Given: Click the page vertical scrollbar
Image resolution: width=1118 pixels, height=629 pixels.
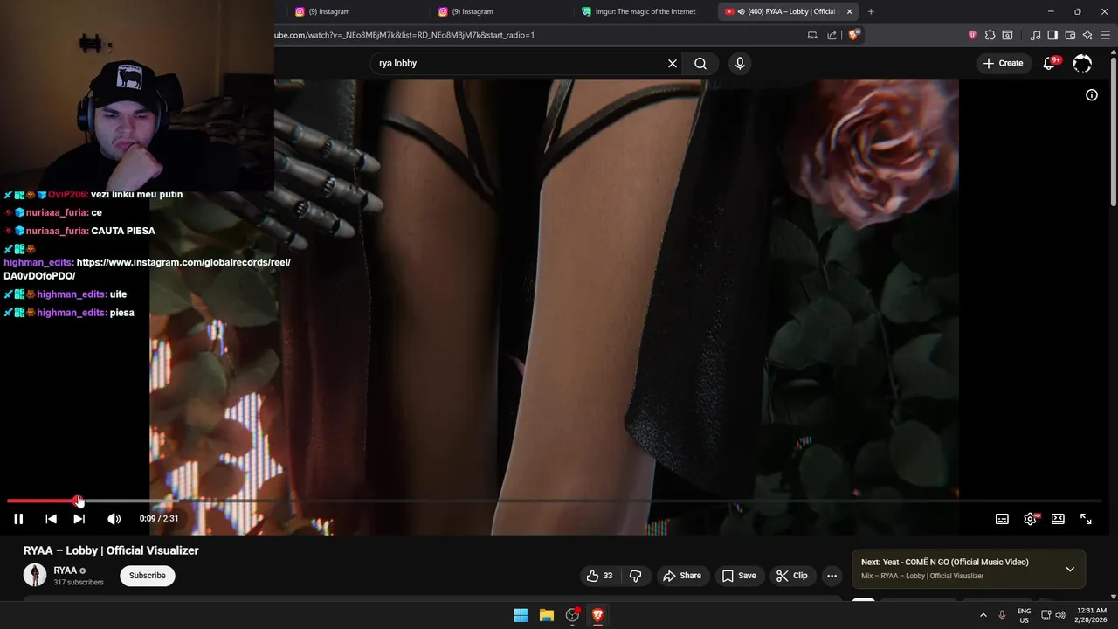Looking at the screenshot, I should (1113, 131).
